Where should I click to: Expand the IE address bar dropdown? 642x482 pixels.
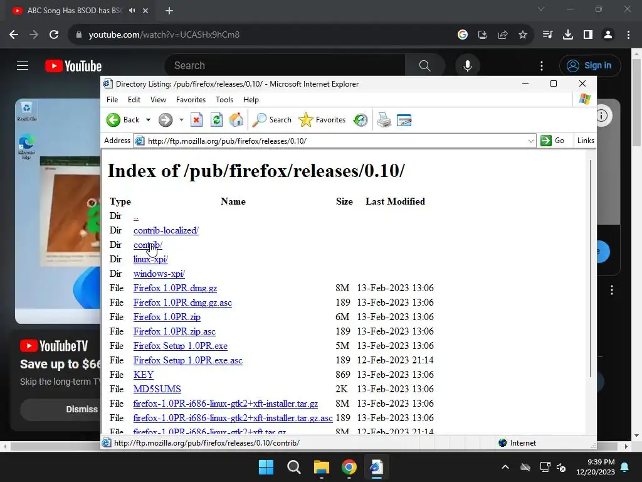pos(530,141)
